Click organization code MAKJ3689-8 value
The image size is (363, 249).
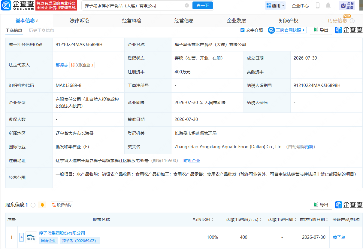68,85
